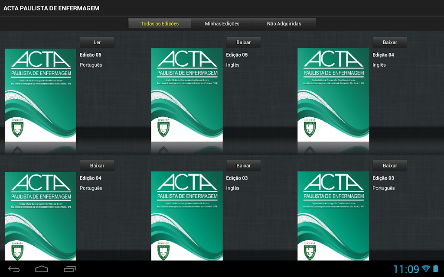Select Edição 04 title above Português label
Image resolution: width=444 pixels, height=277 pixels.
[x=90, y=178]
